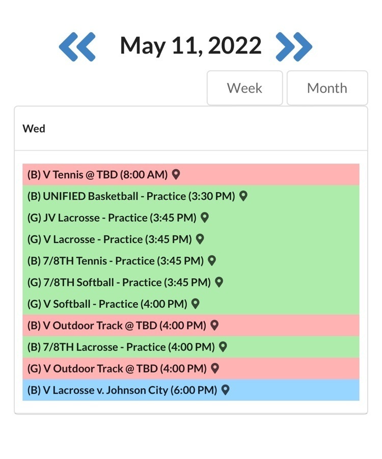
Task: Open the UNIFIED Basketball practice event
Action: 131,196
